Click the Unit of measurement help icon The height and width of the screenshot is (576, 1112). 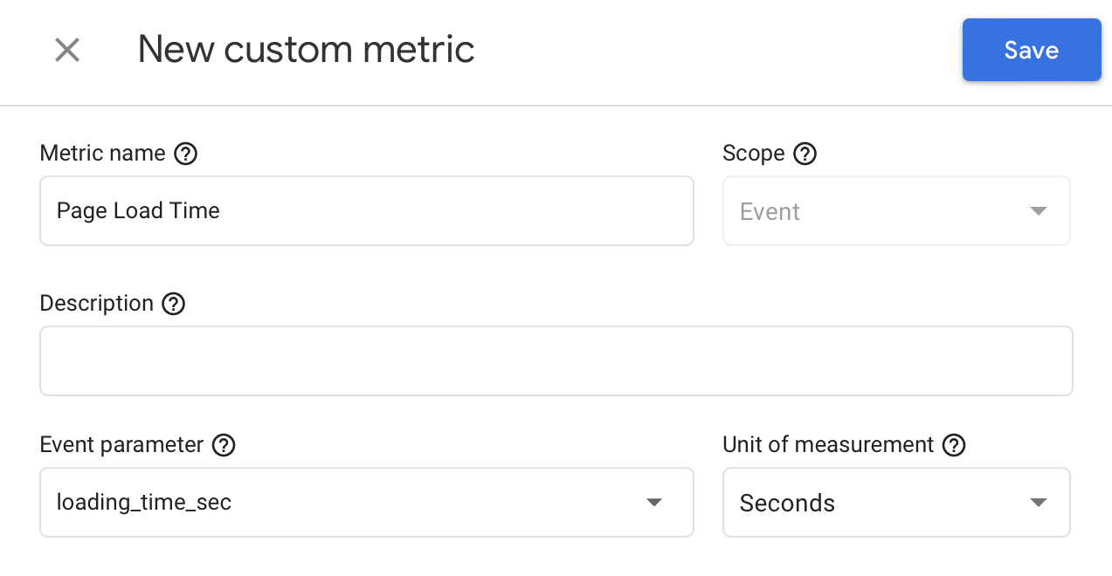[x=954, y=445]
